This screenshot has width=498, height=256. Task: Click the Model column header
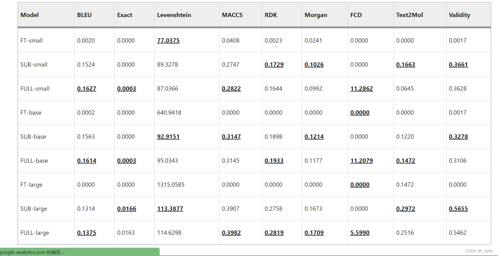(29, 15)
